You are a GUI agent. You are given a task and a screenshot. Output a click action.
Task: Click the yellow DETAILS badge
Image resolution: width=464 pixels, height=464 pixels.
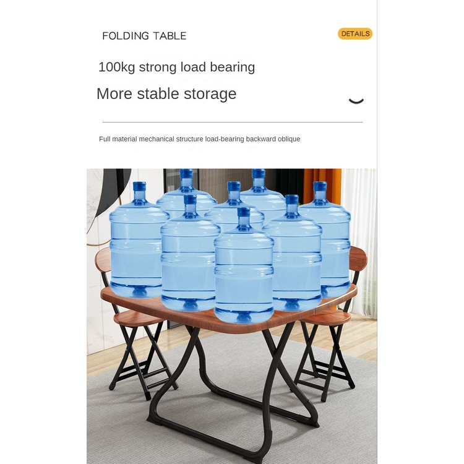coord(355,34)
